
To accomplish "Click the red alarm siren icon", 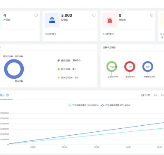I will [x=110, y=20].
